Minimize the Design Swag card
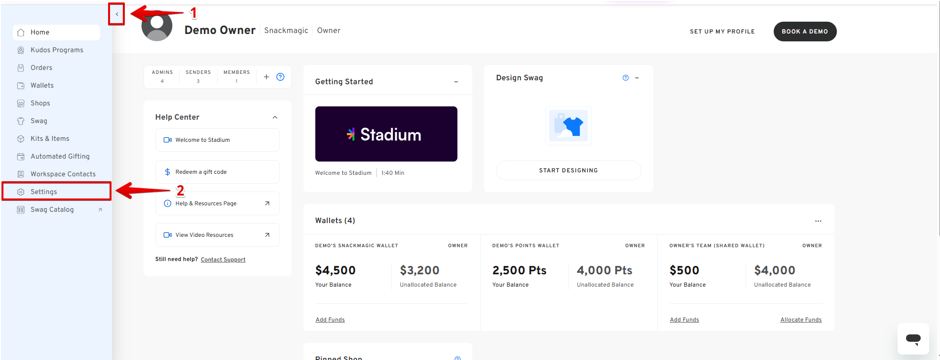The width and height of the screenshot is (940, 360). (637, 78)
